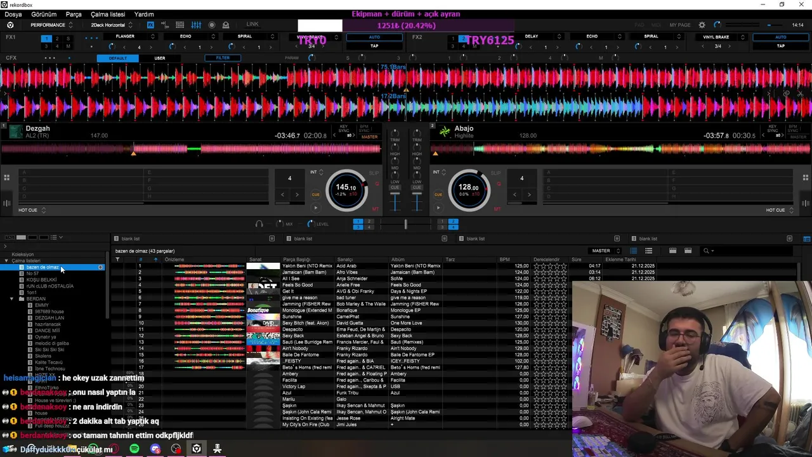Viewport: 812px width, 457px height.
Task: Show the mixer panel icon
Action: (196, 25)
